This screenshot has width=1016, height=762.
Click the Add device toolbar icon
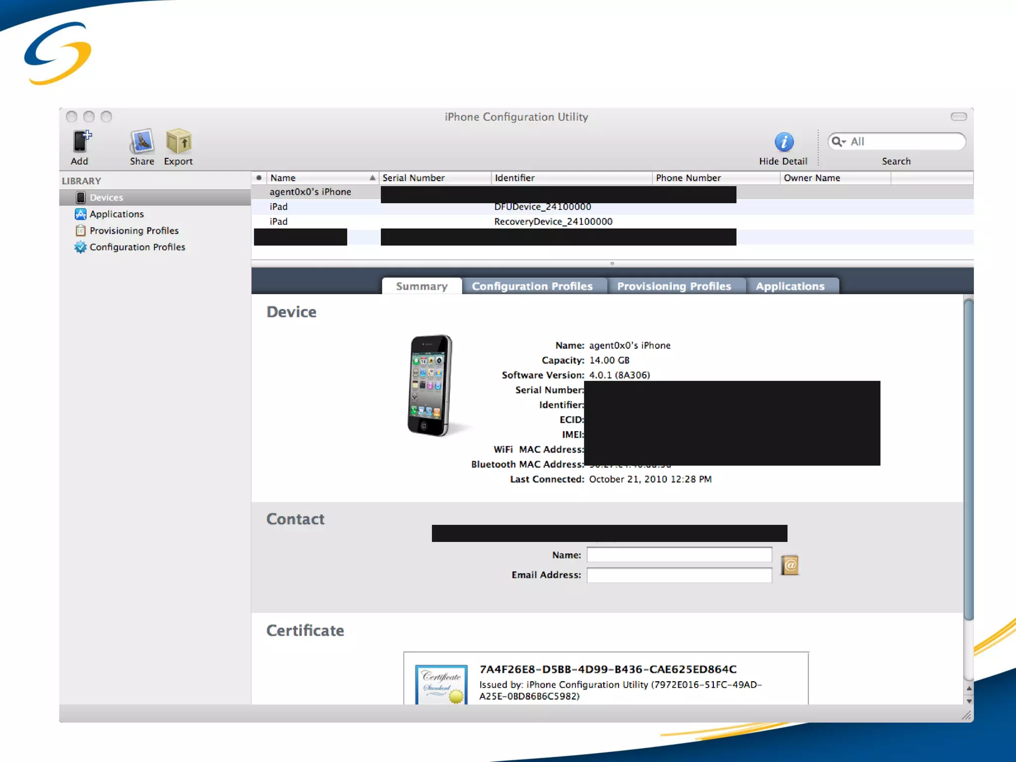(81, 142)
